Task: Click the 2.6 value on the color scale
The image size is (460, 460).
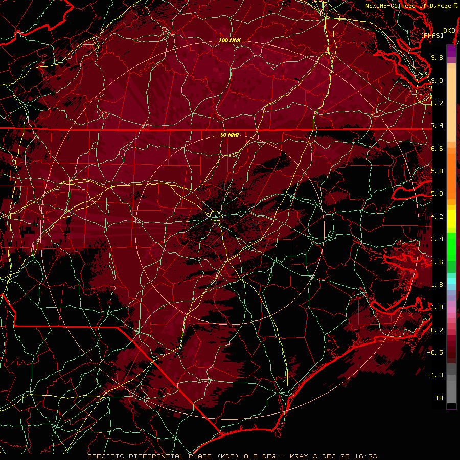Action: 437,262
